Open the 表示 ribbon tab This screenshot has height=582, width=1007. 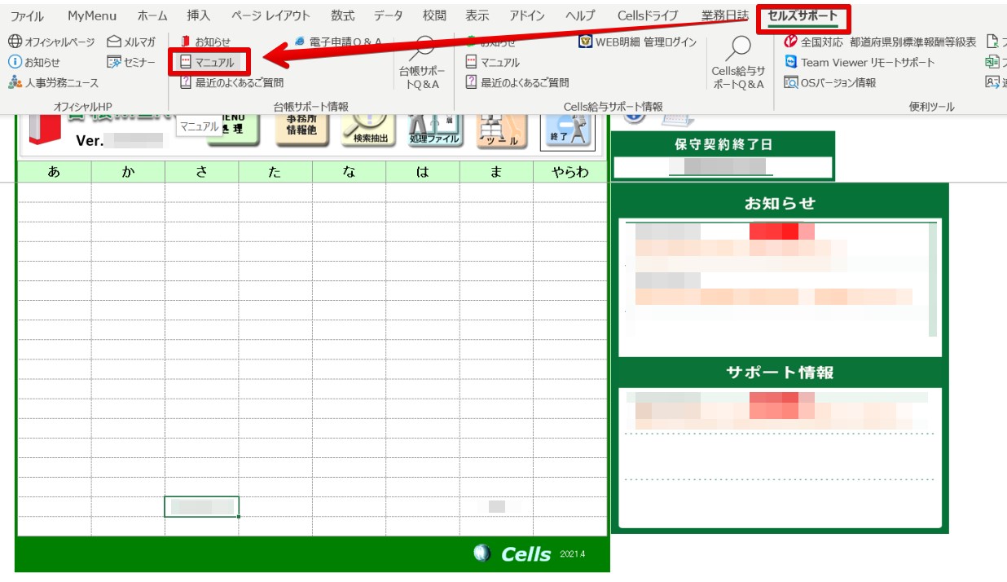pyautogui.click(x=477, y=16)
